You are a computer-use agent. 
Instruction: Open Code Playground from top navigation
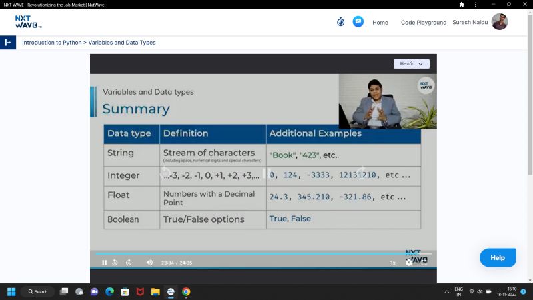point(423,23)
